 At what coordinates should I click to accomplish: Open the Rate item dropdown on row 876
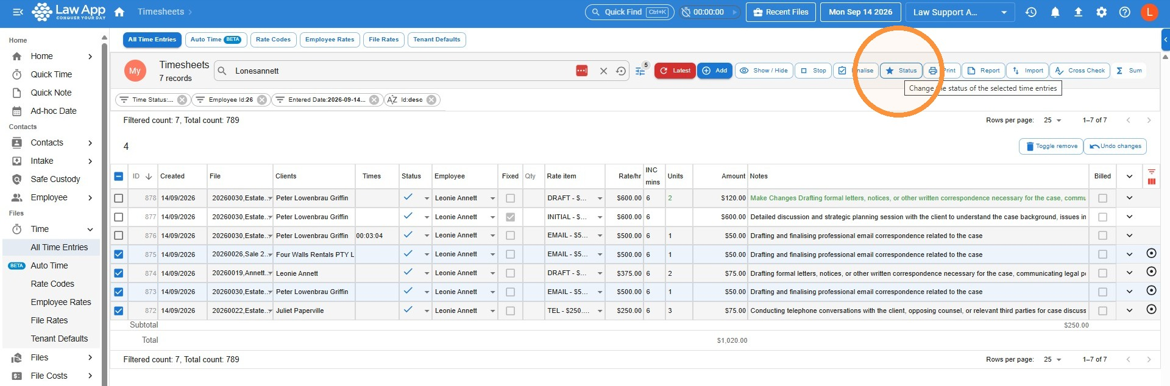pyautogui.click(x=600, y=236)
